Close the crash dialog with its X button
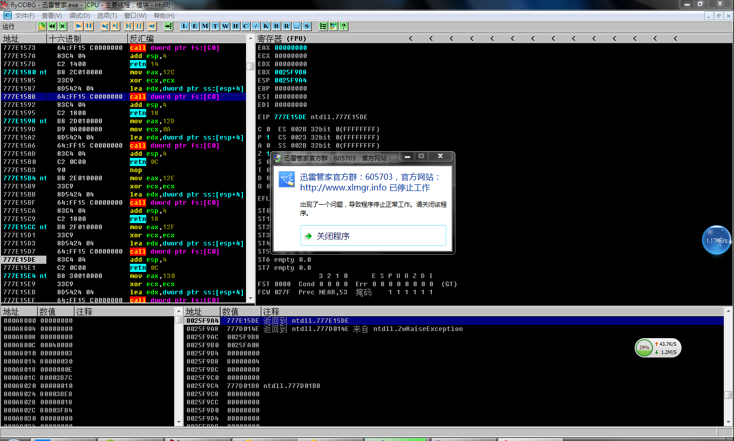 pyautogui.click(x=441, y=156)
